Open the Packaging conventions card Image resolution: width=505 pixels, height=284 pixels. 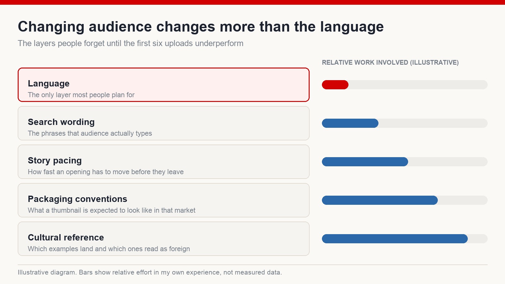[x=163, y=200]
